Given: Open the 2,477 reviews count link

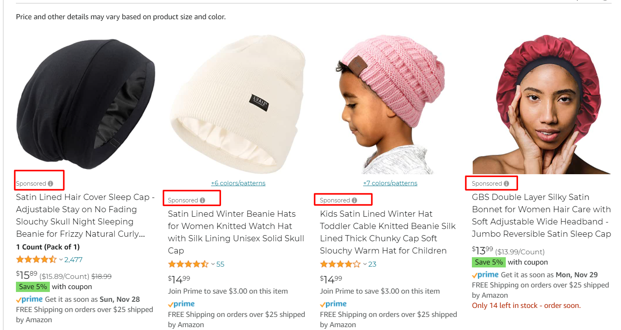Looking at the screenshot, I should click(x=74, y=260).
